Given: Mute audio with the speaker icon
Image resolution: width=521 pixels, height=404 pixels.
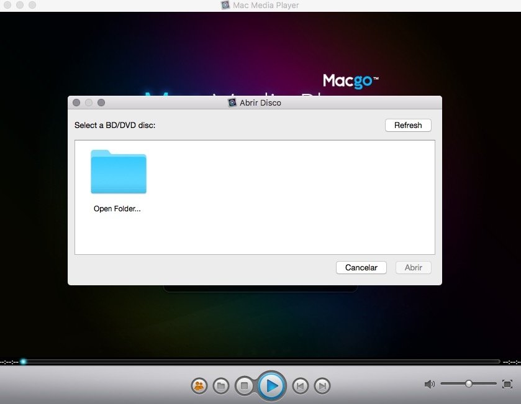Looking at the screenshot, I should click(x=429, y=384).
